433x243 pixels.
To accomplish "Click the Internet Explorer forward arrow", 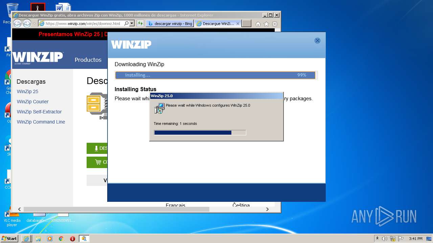I will click(27, 23).
